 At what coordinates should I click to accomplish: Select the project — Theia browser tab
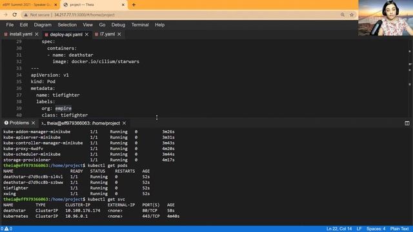click(82, 5)
